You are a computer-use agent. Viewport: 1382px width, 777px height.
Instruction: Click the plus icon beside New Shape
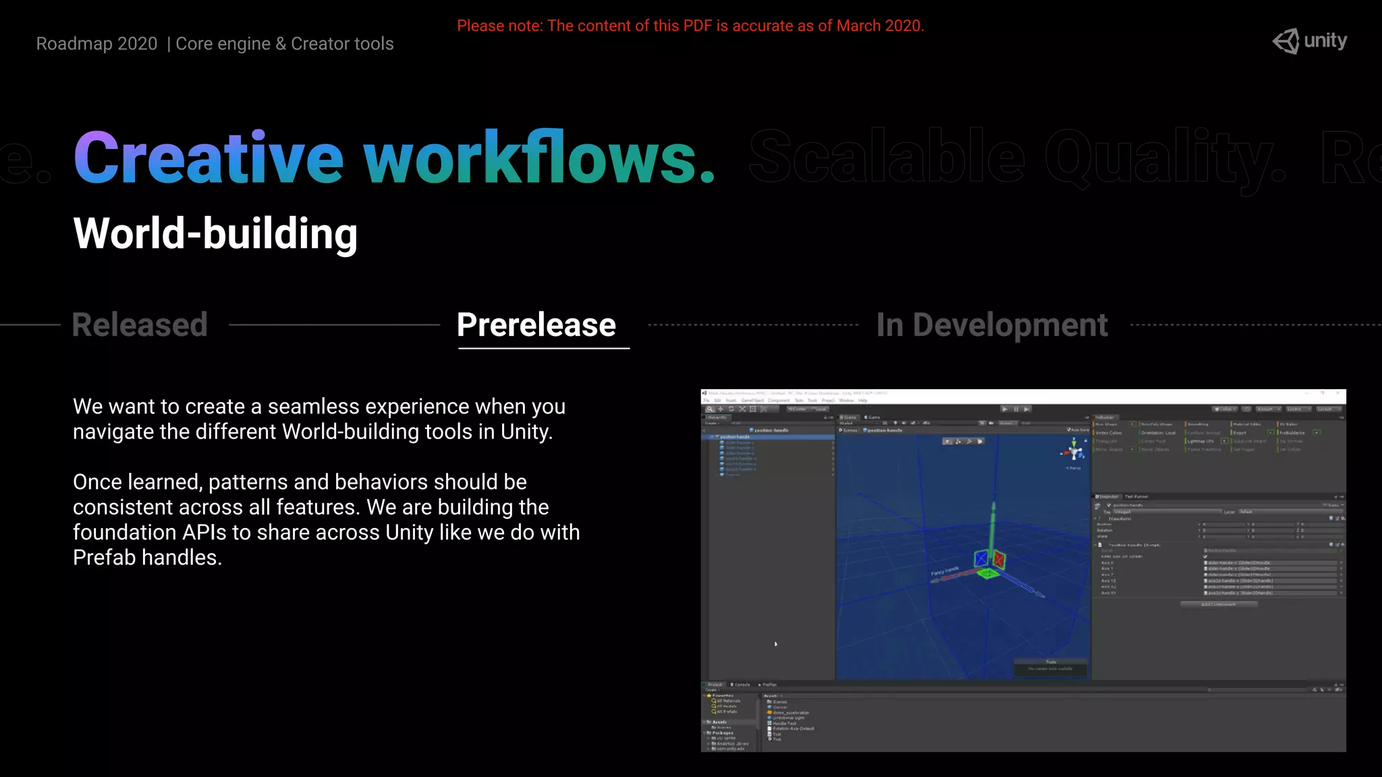1132,424
